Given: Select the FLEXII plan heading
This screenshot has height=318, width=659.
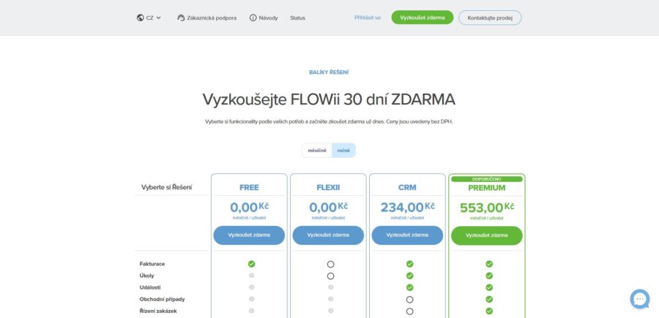Looking at the screenshot, I should pyautogui.click(x=328, y=188).
